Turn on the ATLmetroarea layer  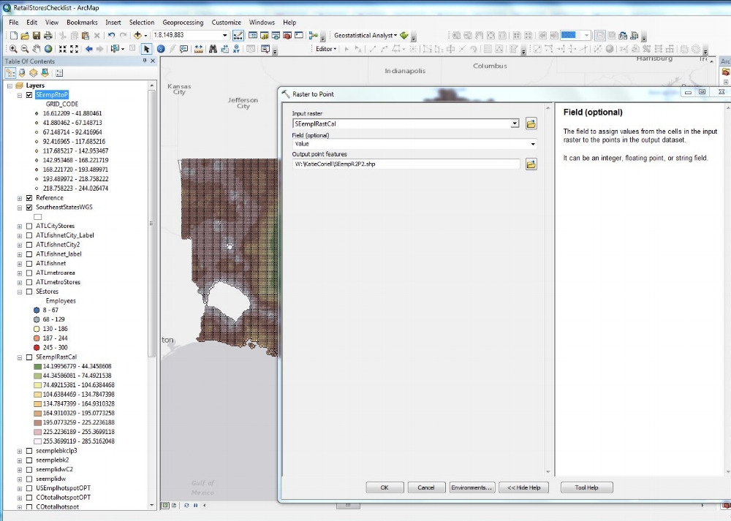[x=29, y=273]
